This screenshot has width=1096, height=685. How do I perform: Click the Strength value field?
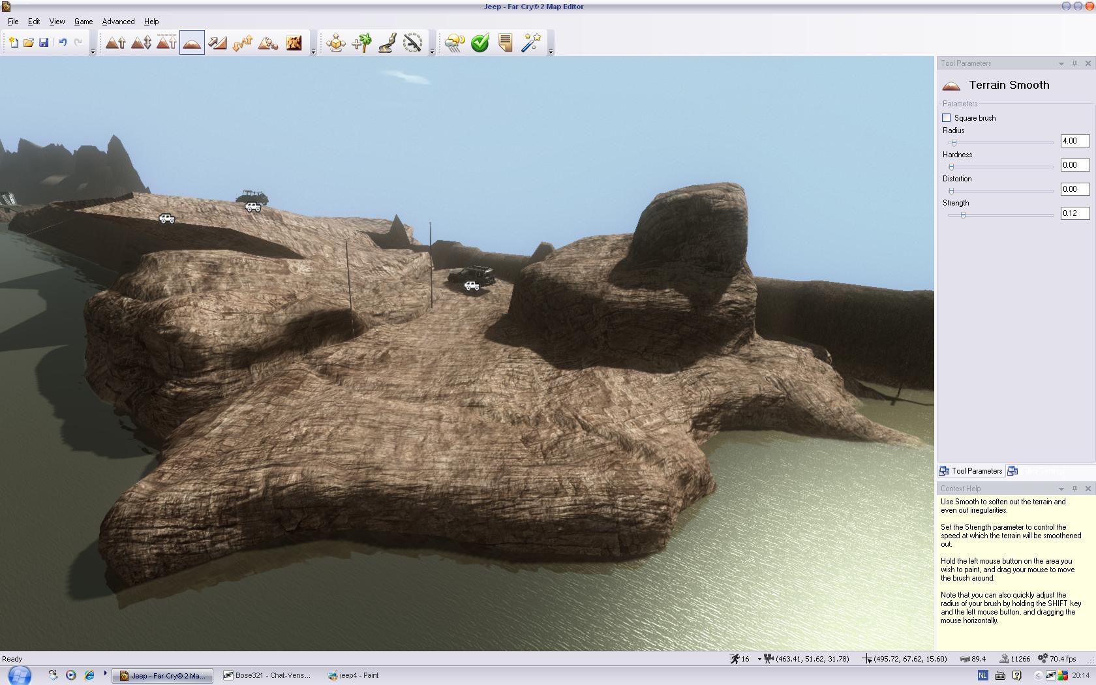[1075, 213]
